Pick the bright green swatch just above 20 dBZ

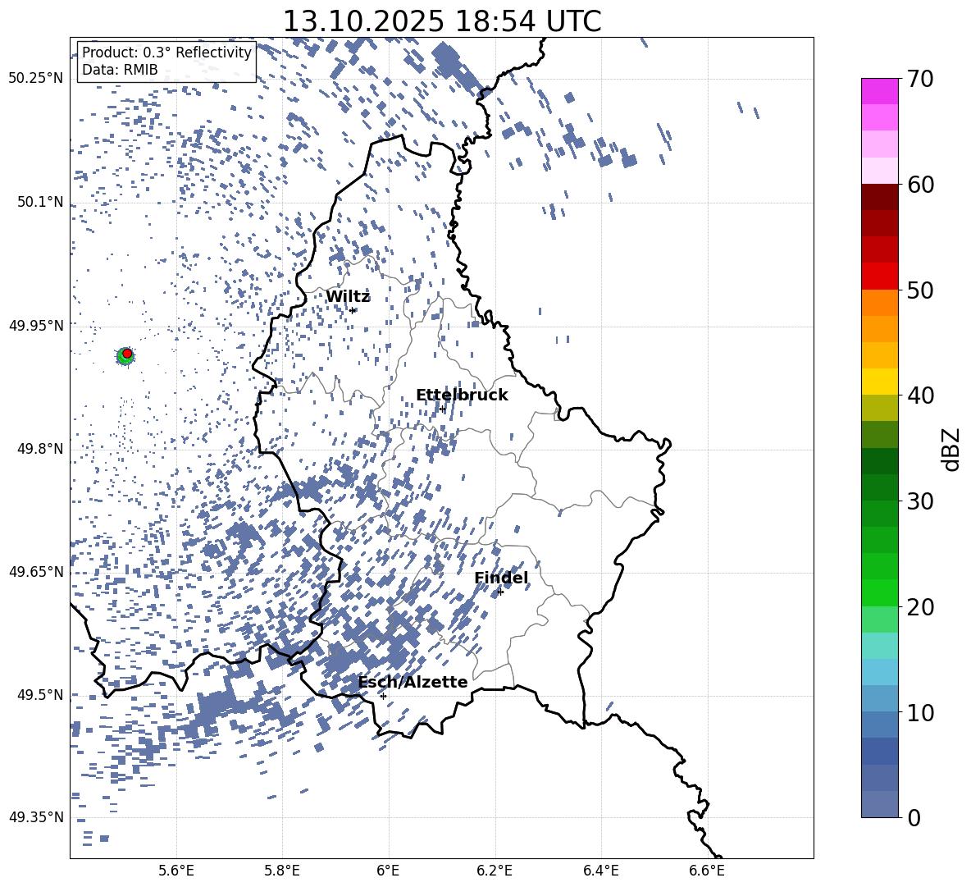click(x=879, y=592)
